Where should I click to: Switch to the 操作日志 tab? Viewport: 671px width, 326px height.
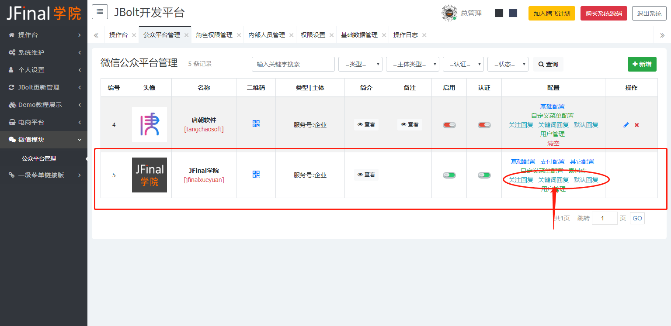[406, 35]
